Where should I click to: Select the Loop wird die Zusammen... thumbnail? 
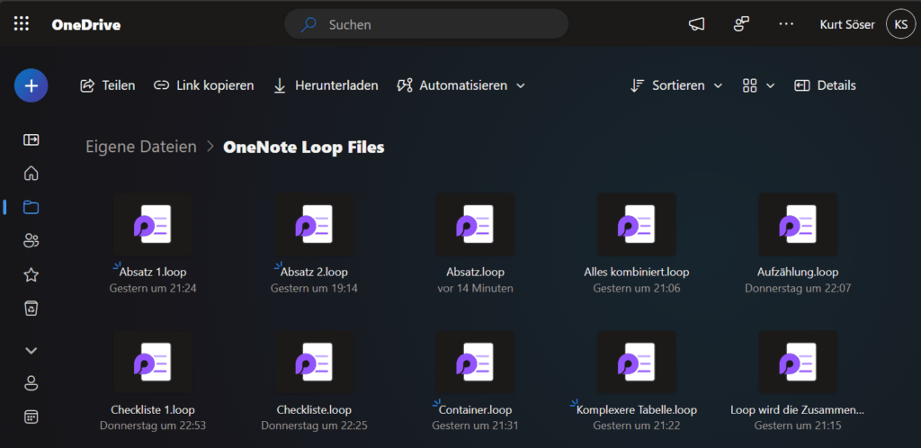pos(799,362)
